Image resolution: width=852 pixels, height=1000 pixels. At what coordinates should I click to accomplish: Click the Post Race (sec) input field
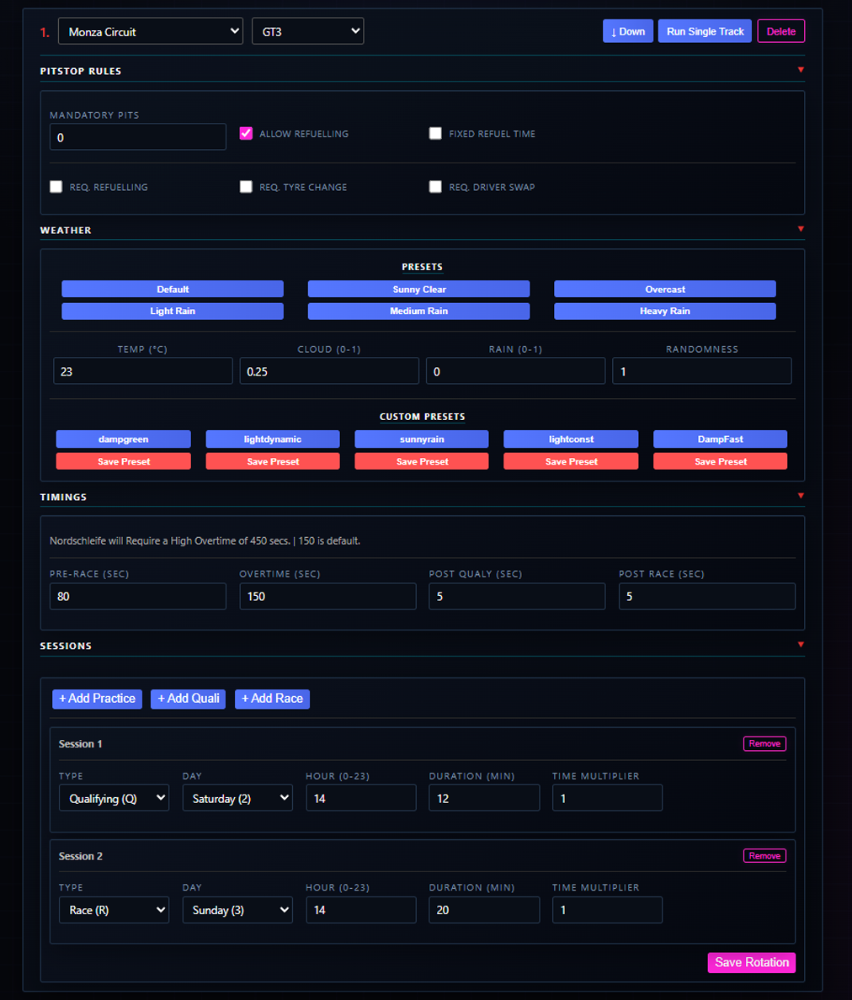(707, 596)
